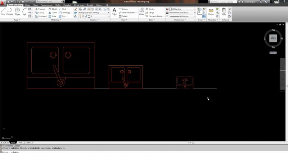Click the Tekst tool in Opis panel
This screenshot has height=153, width=288.
[114, 11]
